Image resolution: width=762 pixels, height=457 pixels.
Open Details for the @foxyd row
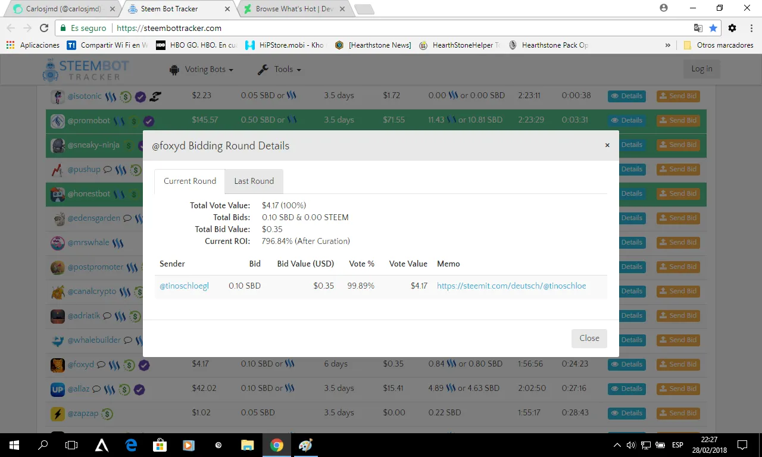626,364
